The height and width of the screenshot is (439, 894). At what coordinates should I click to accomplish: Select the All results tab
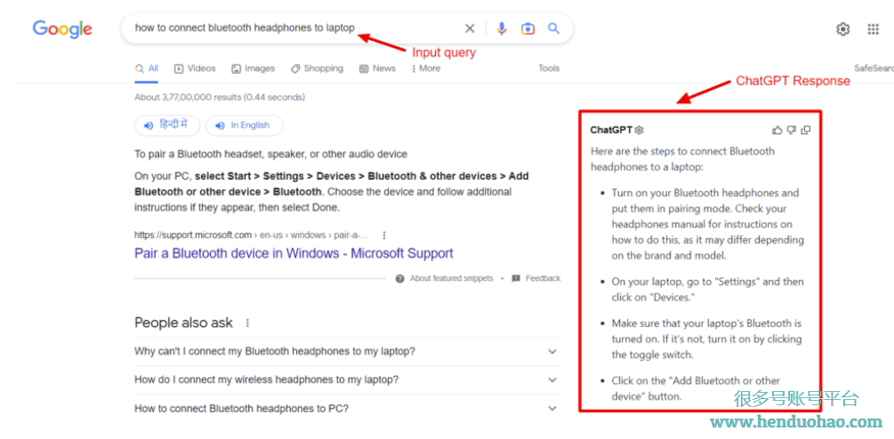point(147,68)
